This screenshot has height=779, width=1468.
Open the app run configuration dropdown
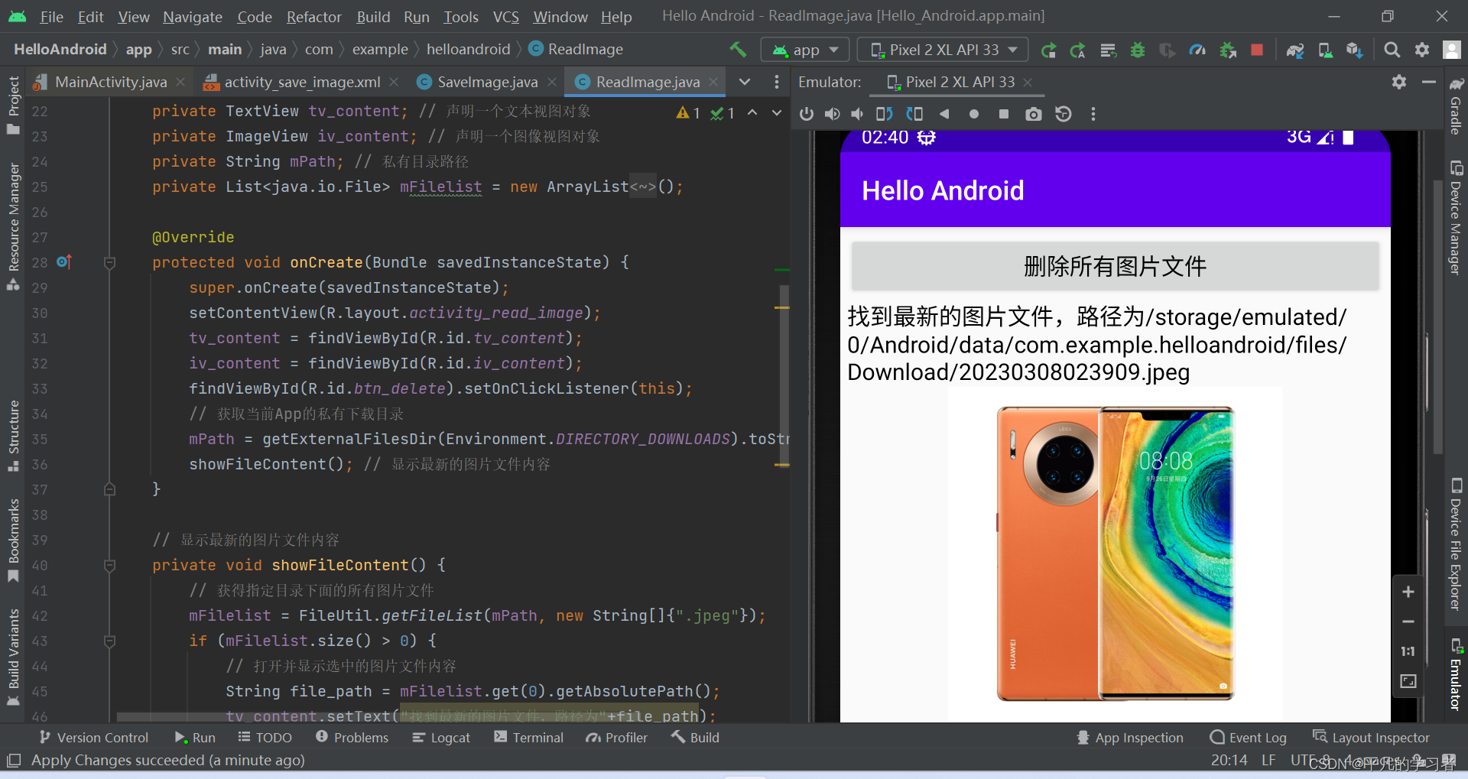[804, 49]
